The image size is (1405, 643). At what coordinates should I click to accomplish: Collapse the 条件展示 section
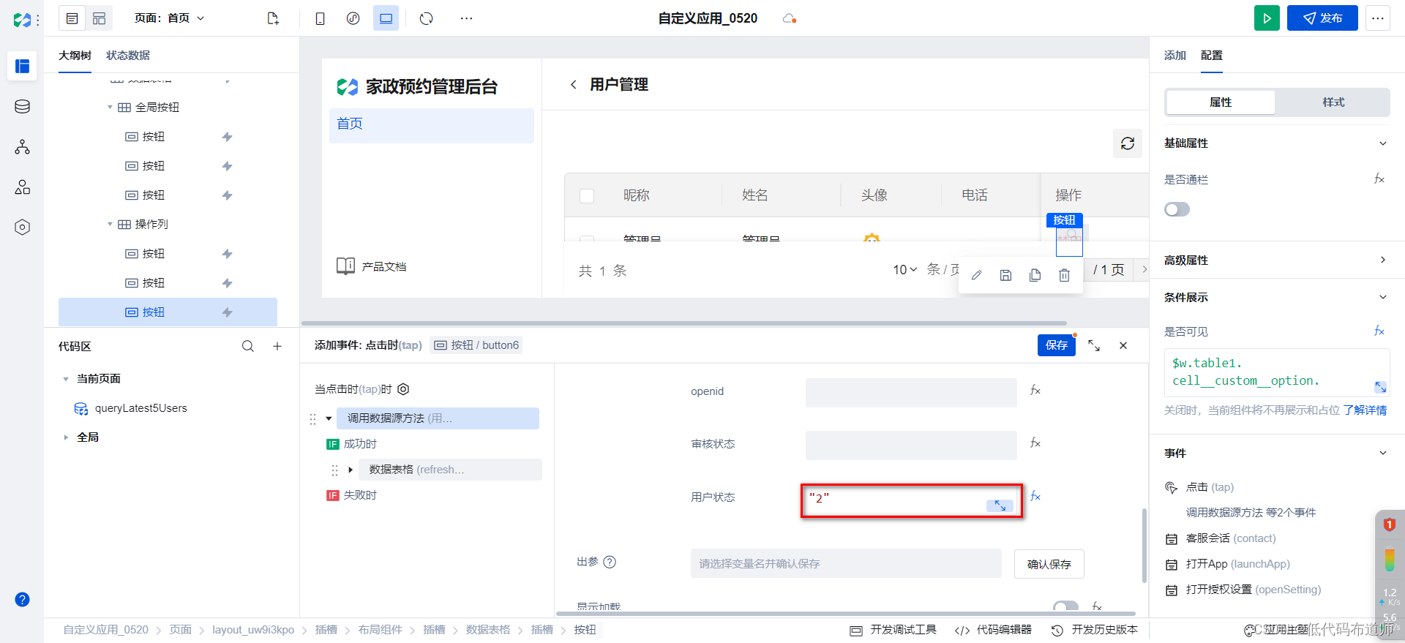[1383, 298]
